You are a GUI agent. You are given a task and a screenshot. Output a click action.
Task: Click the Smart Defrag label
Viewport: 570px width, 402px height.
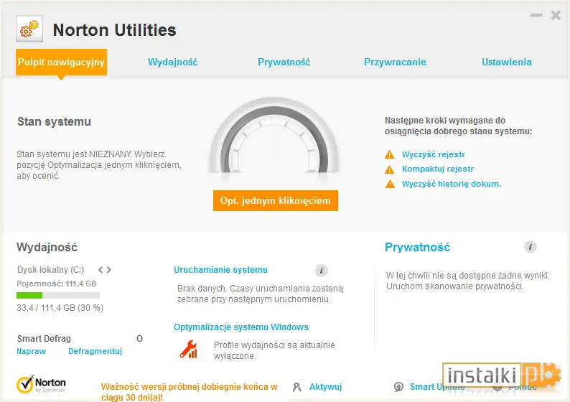44,339
